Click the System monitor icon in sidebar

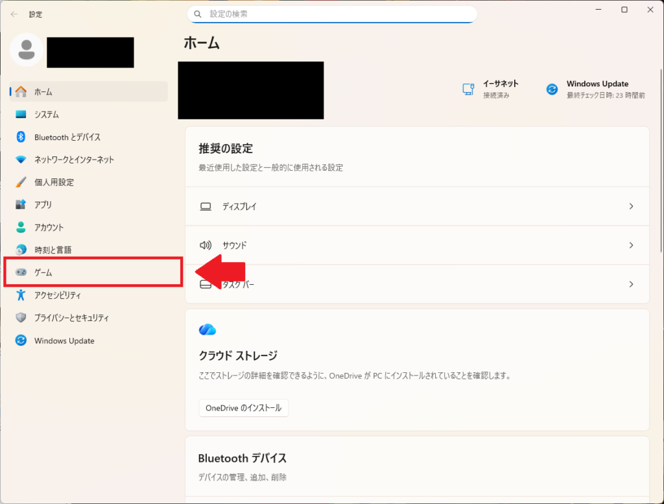[21, 115]
